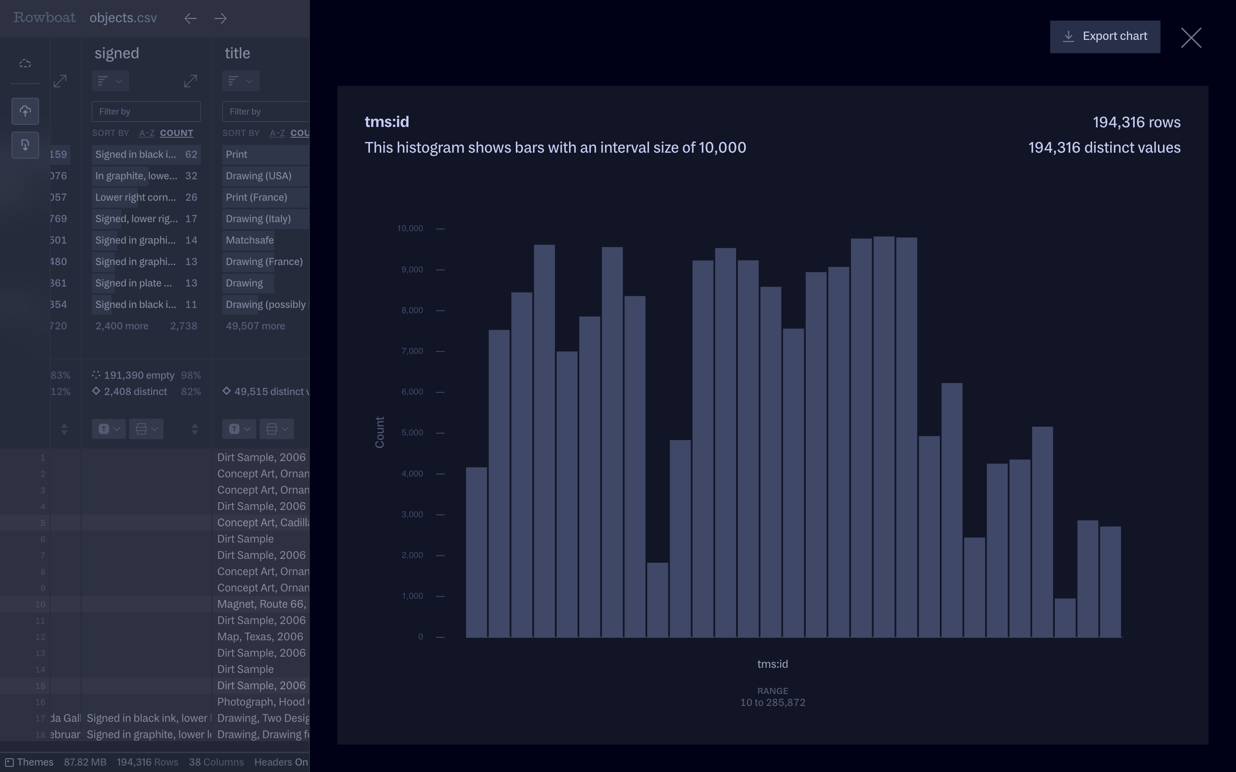Sort signed column by A-Z
Image resolution: width=1236 pixels, height=772 pixels.
point(147,133)
